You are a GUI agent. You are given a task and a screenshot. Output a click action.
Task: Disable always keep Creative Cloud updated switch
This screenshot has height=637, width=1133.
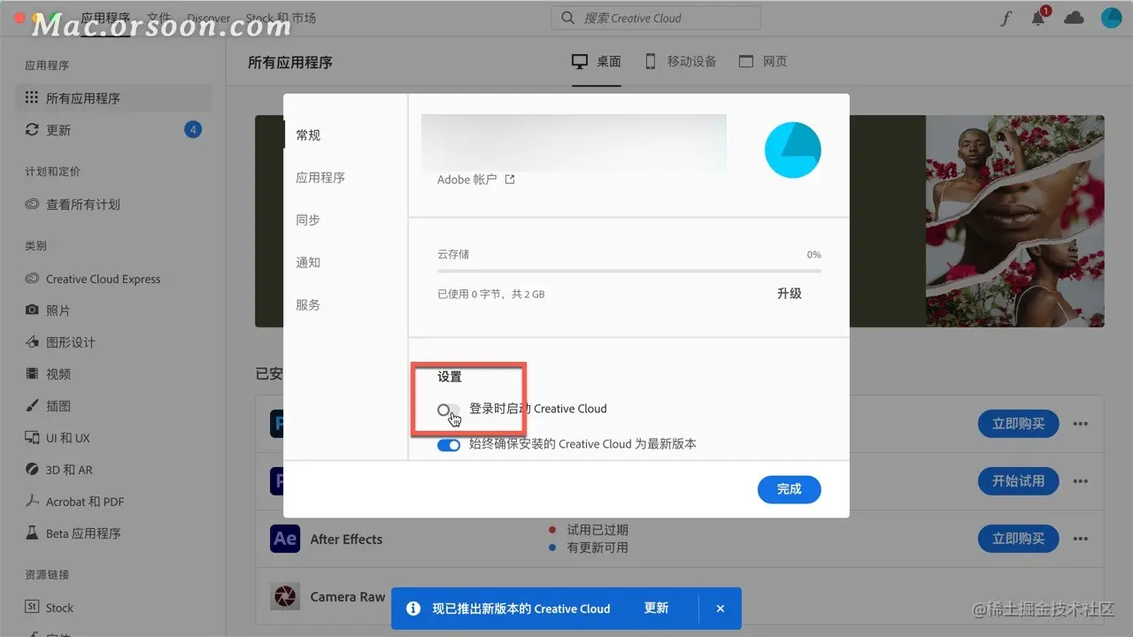click(449, 444)
